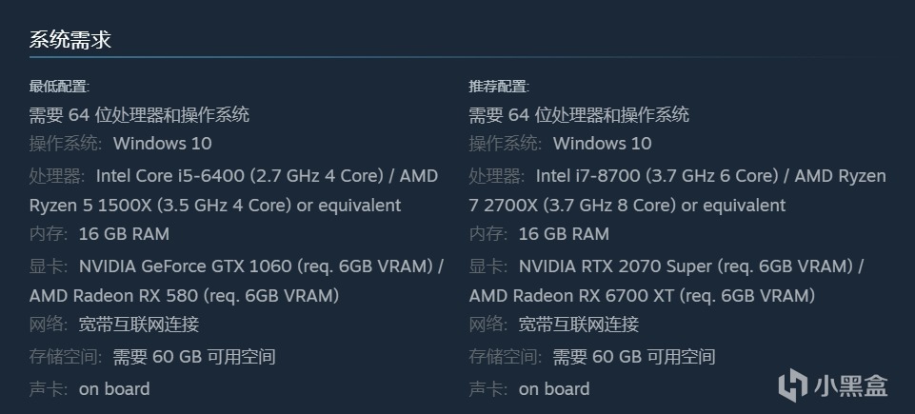
Task: Click 需要 60 GB 可用空间 in recommended column
Action: click(x=634, y=358)
